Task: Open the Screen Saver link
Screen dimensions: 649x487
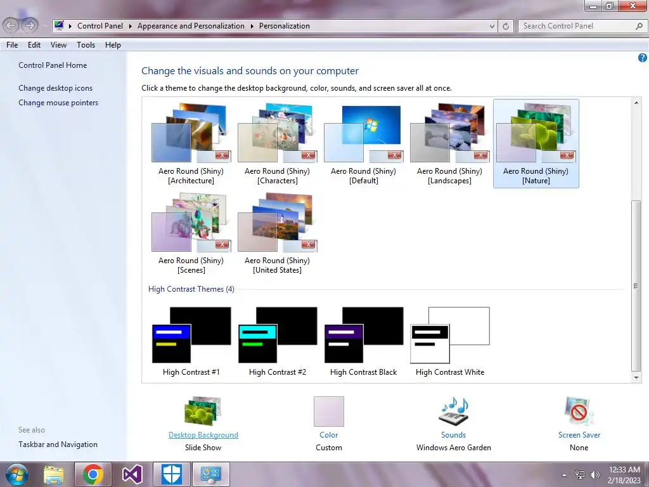Action: (x=579, y=435)
